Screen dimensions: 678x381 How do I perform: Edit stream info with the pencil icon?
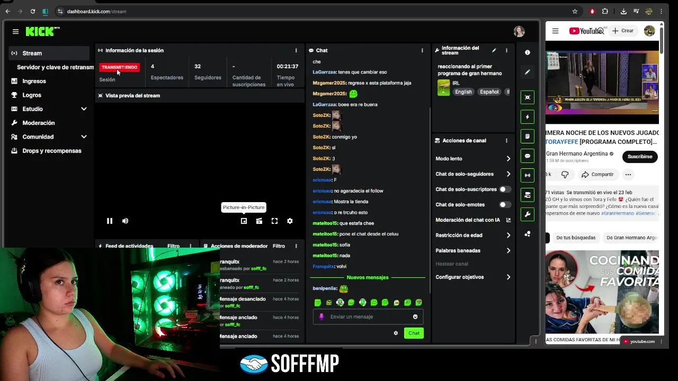click(494, 50)
